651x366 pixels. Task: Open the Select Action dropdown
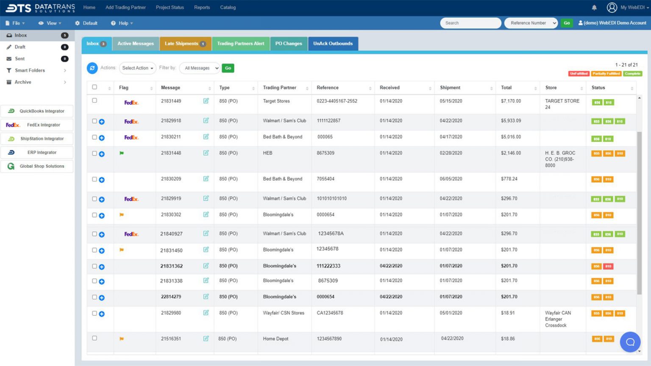[137, 68]
